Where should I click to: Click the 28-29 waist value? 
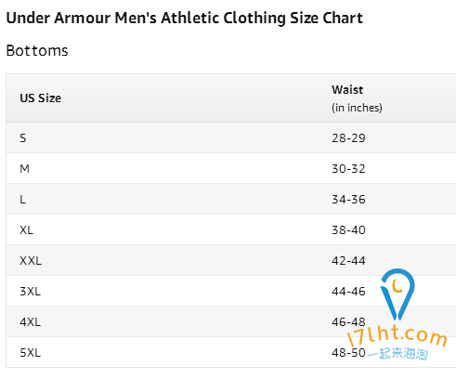click(x=348, y=138)
